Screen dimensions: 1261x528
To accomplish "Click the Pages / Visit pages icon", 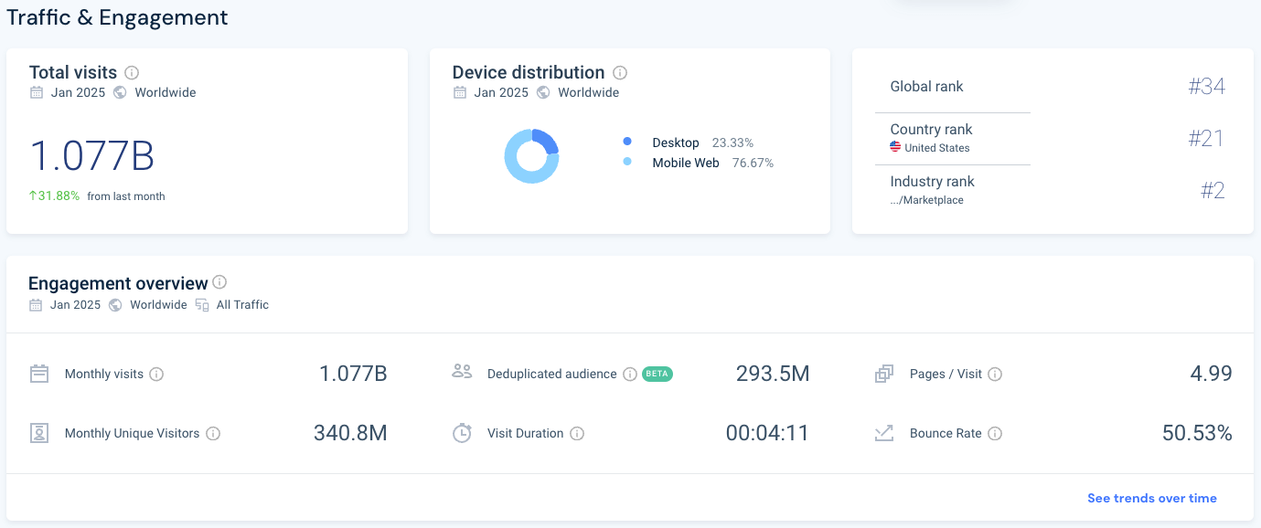I will (883, 373).
